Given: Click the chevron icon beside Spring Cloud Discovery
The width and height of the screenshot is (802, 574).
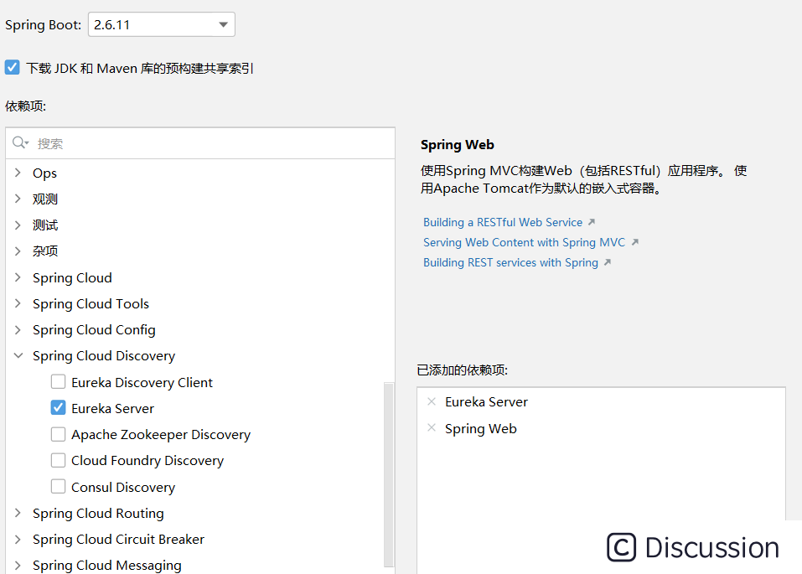Looking at the screenshot, I should click(18, 355).
